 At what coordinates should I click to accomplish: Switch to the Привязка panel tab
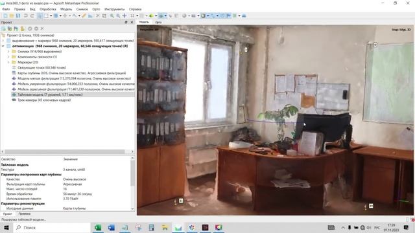[25, 214]
